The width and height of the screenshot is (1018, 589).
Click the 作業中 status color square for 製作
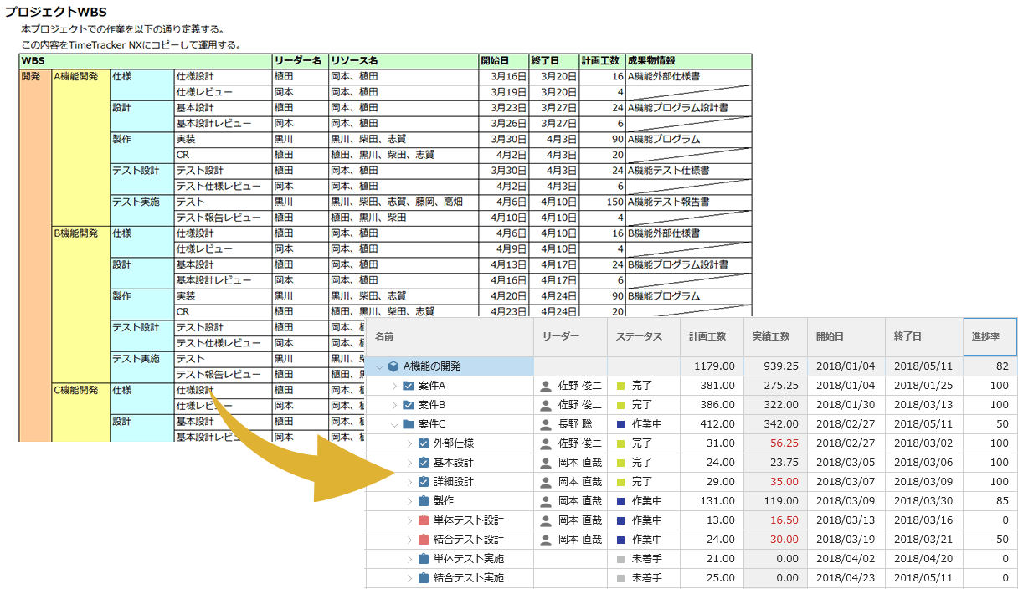pyautogui.click(x=620, y=501)
